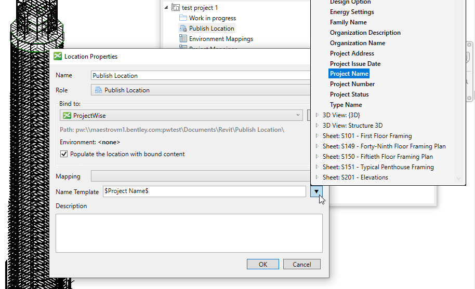This screenshot has width=475, height=289.
Task: Open the Bind to ProjectWise combo box
Action: click(x=181, y=115)
